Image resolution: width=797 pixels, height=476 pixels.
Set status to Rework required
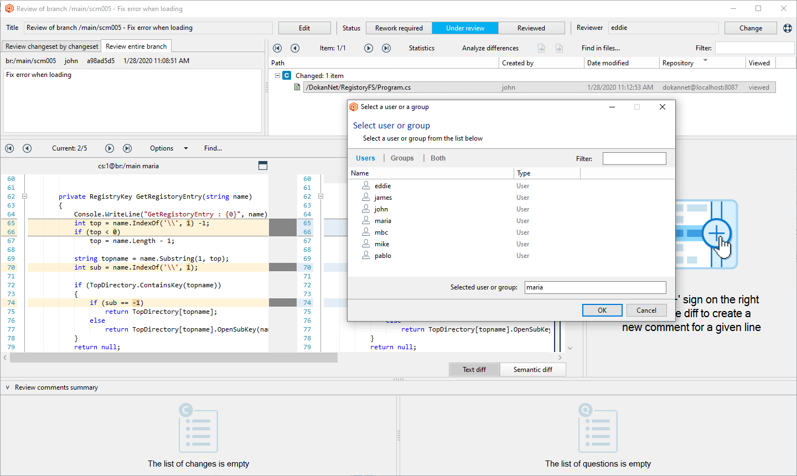pos(399,28)
